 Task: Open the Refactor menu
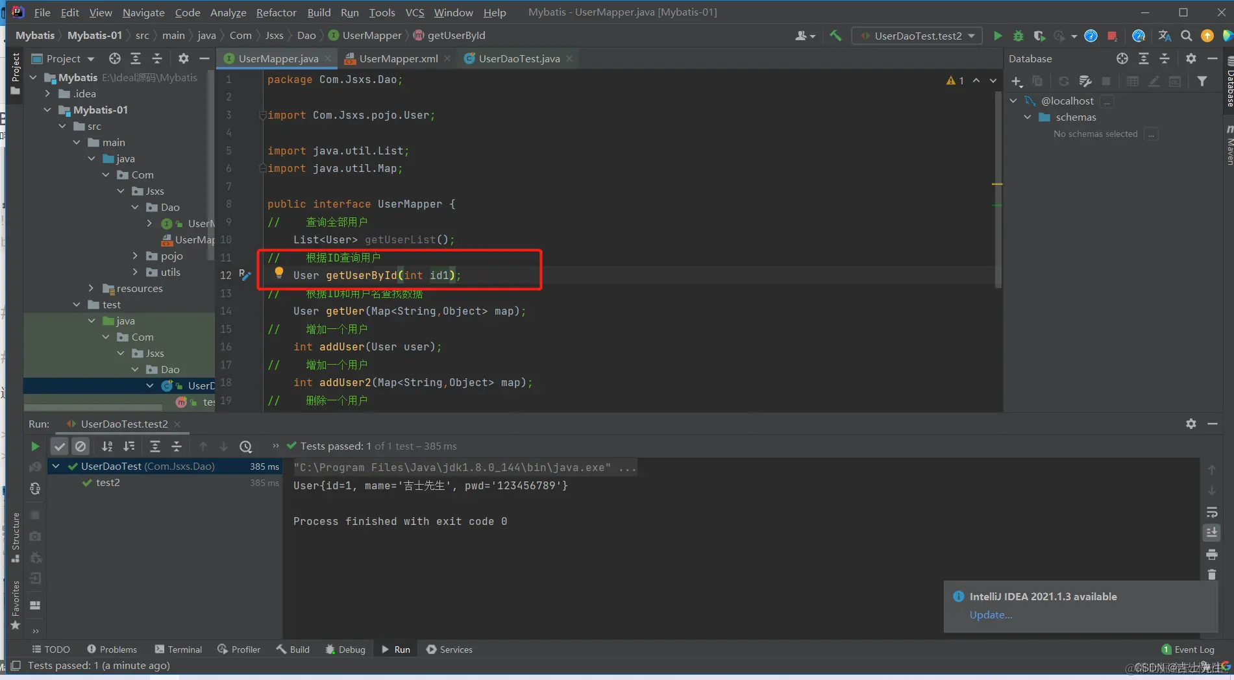click(x=276, y=12)
